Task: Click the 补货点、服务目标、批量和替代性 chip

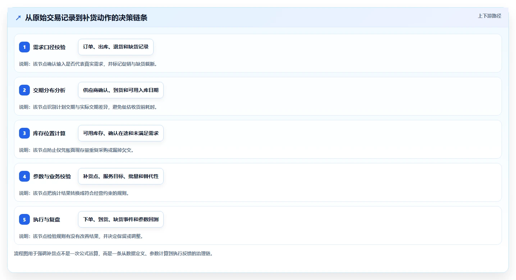Action: pyautogui.click(x=121, y=176)
